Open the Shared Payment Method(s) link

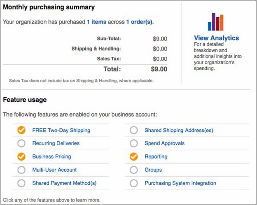point(64,183)
